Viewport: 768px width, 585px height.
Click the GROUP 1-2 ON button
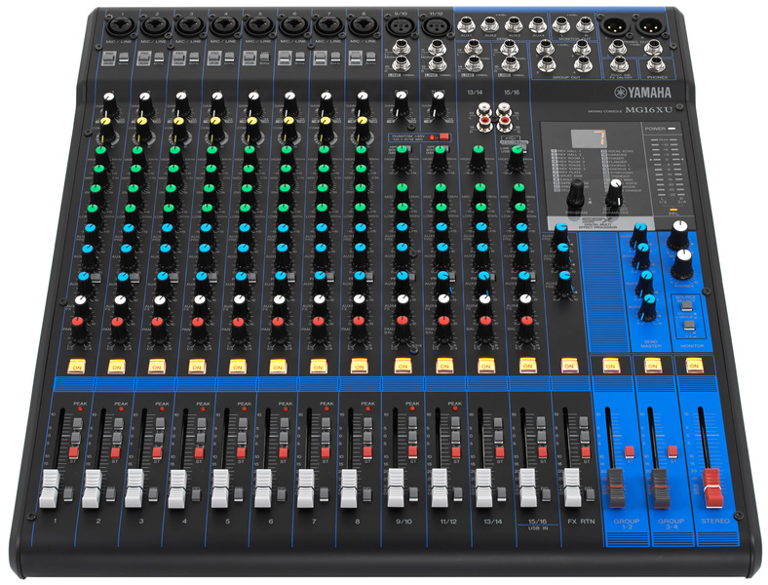point(610,365)
